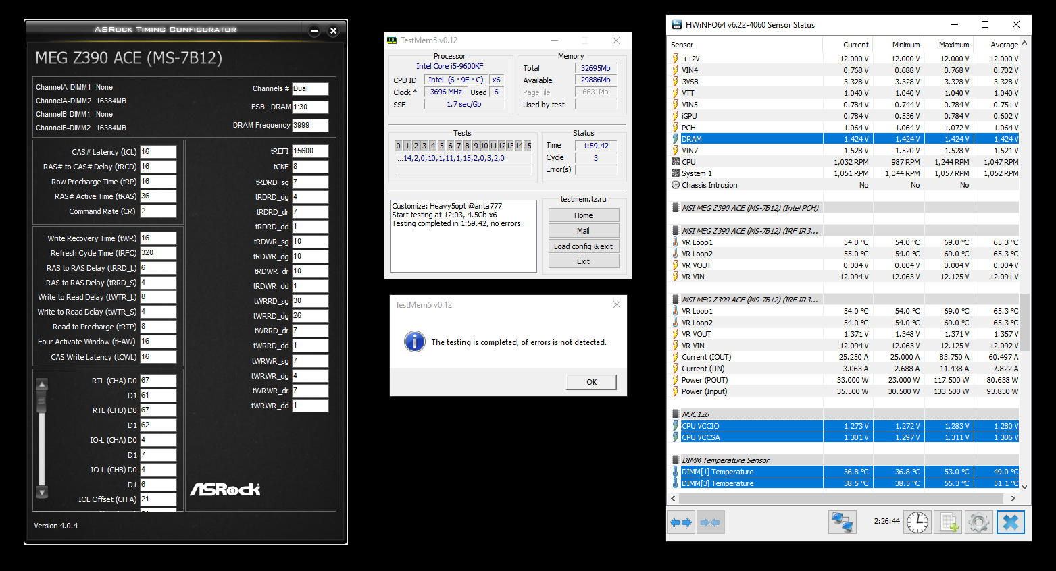Click the HWiNFO64 app icon in its title bar
The image size is (1056, 571).
pyautogui.click(x=676, y=25)
